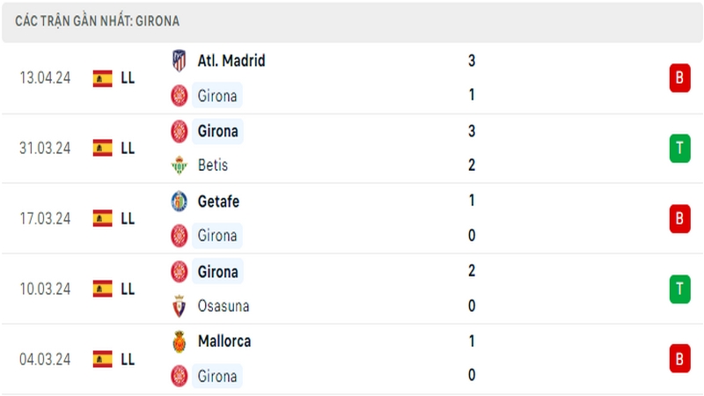Screen dimensions: 704x396
Task: Click the green T badge for 31.03.24
Action: click(679, 148)
